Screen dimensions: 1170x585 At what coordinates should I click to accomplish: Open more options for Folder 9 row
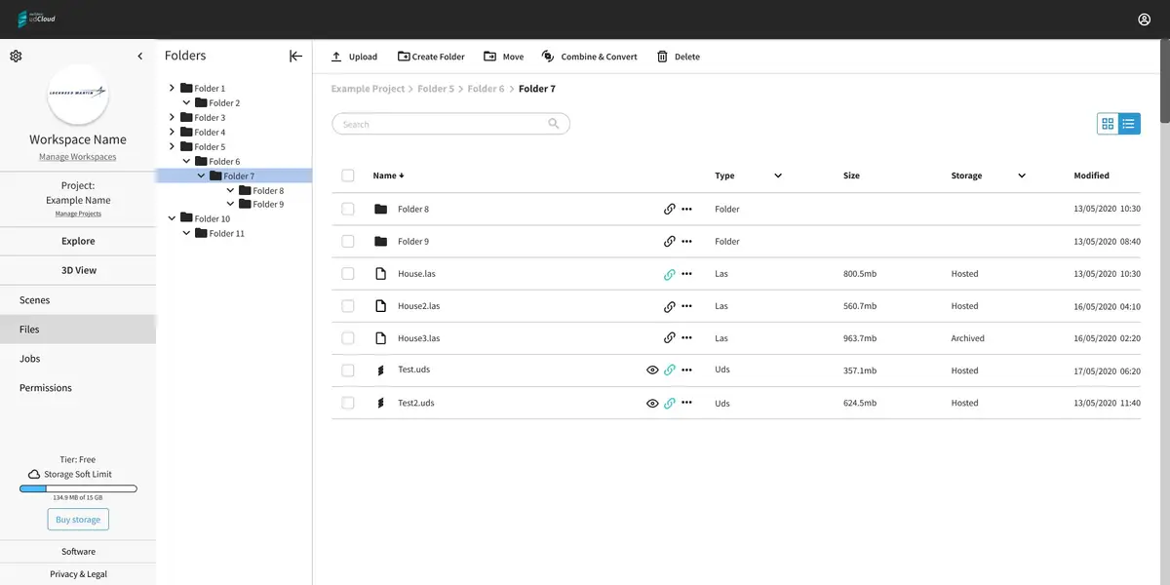click(x=687, y=242)
